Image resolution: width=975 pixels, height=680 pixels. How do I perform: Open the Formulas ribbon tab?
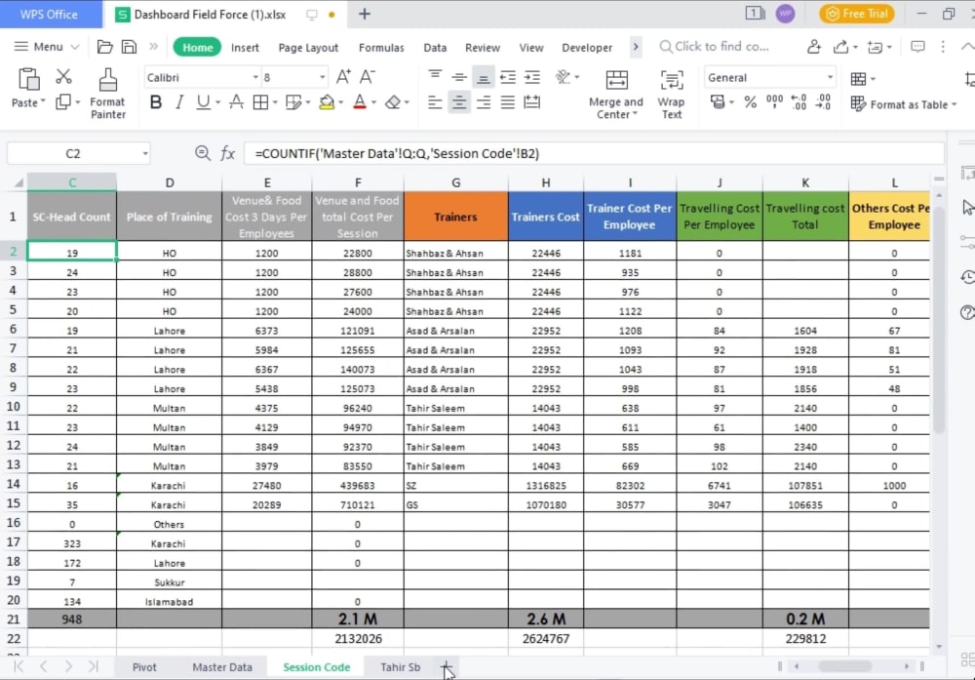[x=381, y=47]
